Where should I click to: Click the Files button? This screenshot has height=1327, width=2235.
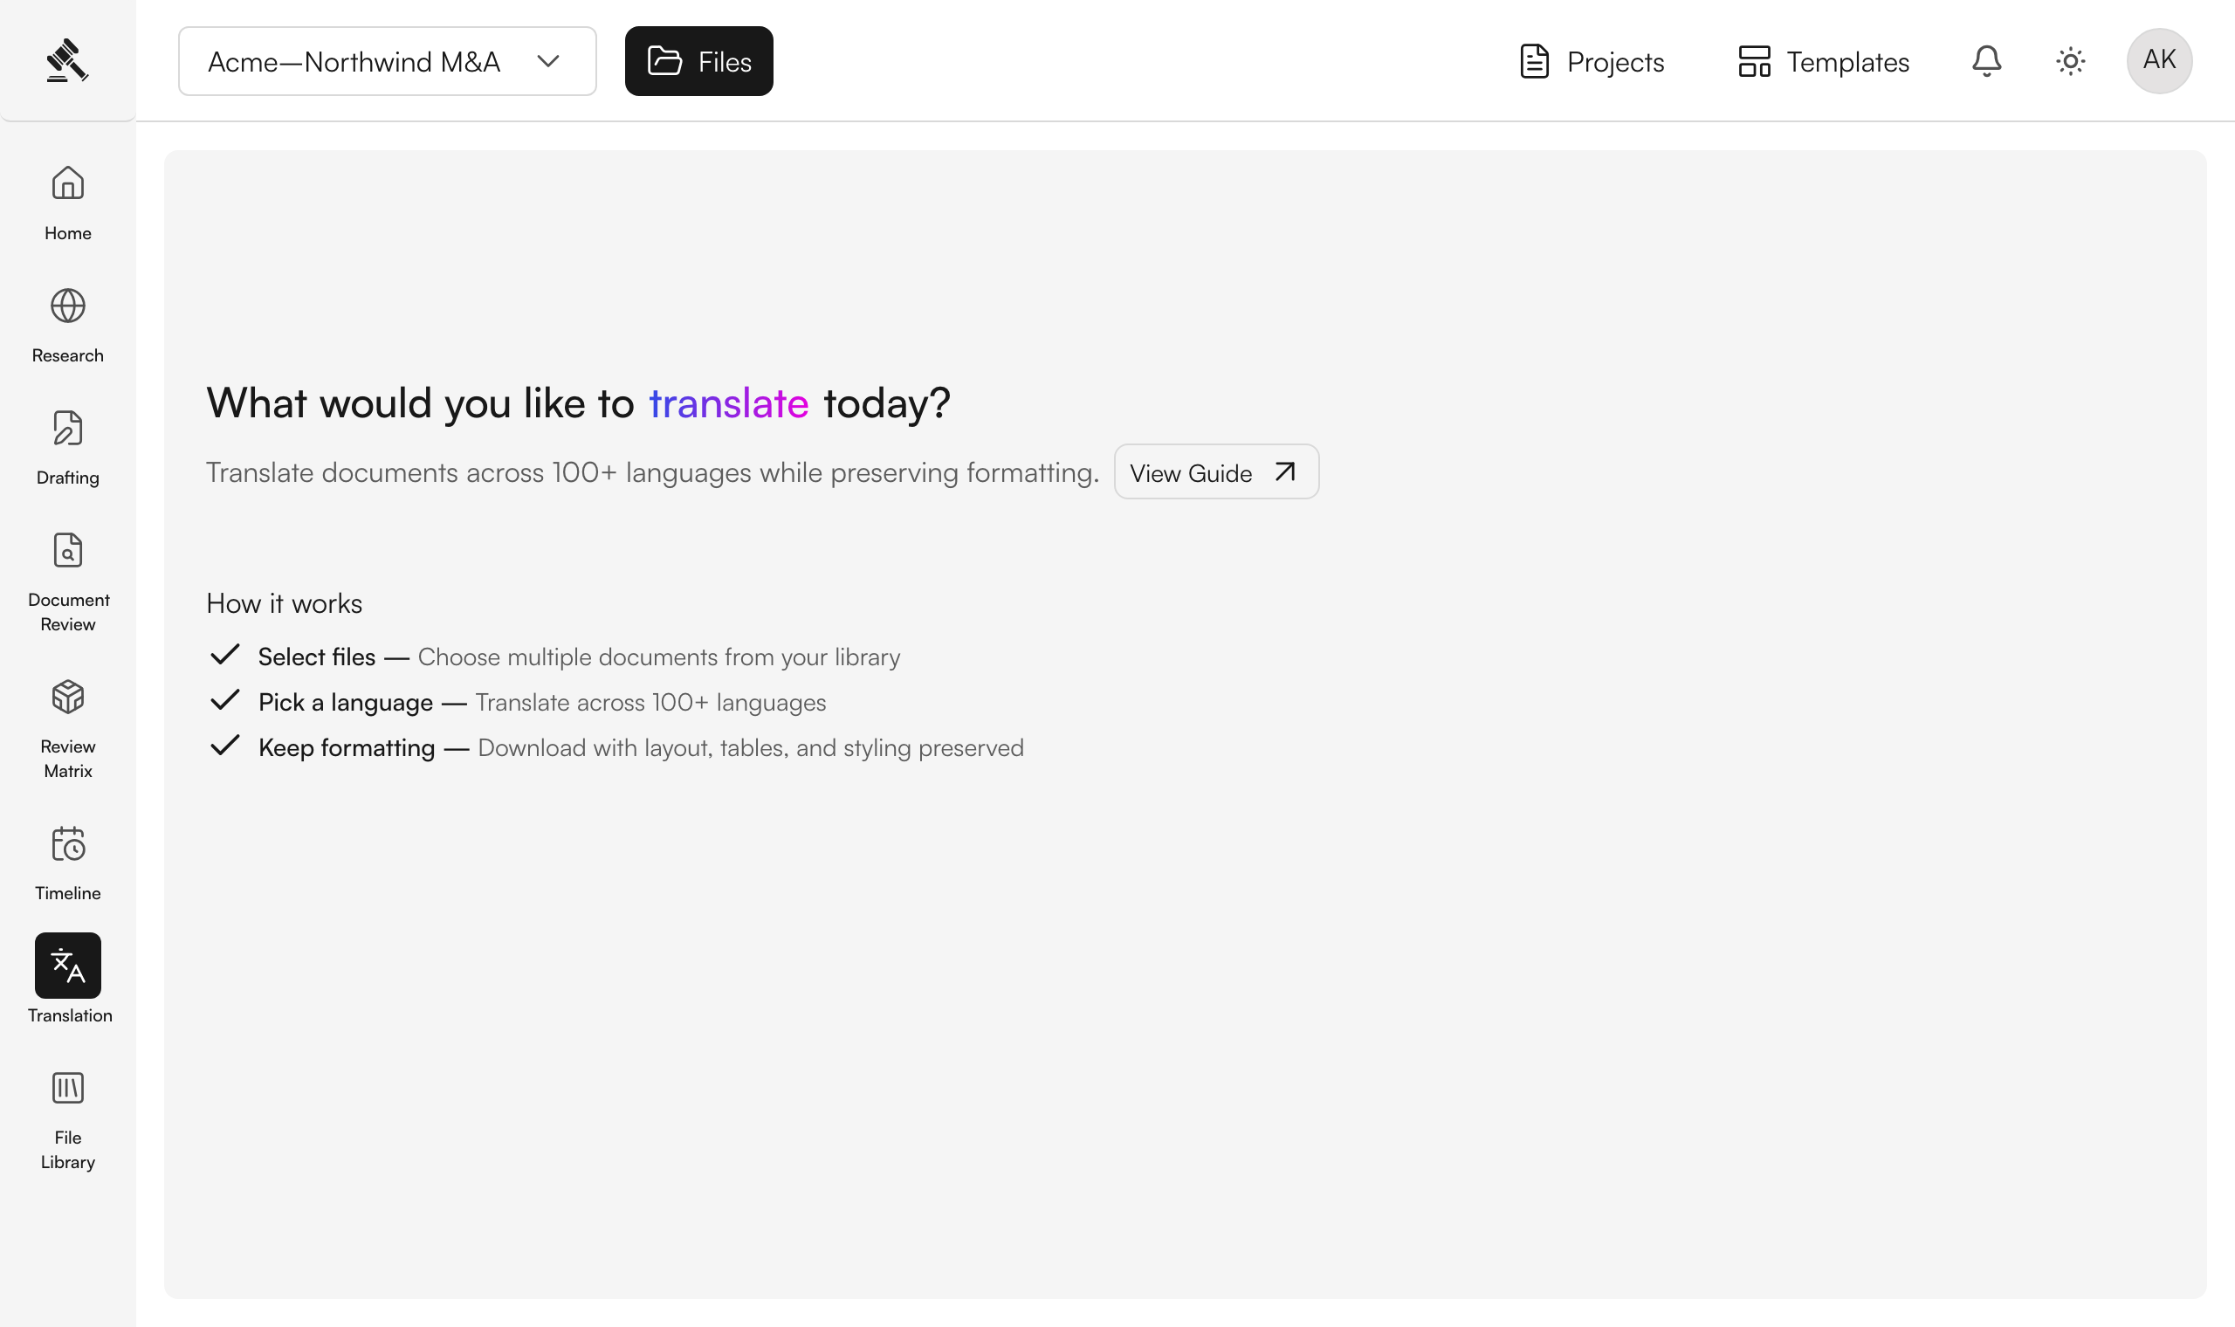pyautogui.click(x=699, y=61)
